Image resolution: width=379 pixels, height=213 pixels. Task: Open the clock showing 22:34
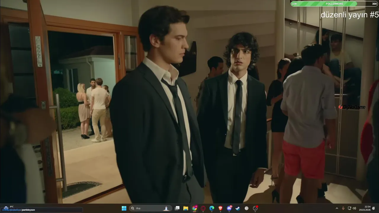point(365,208)
